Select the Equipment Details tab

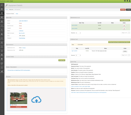10,14
